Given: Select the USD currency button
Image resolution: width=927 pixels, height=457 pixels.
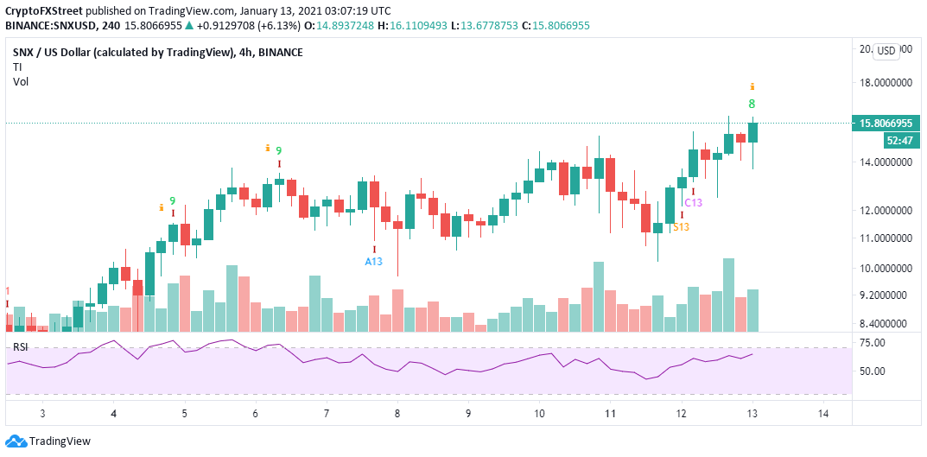Looking at the screenshot, I should (886, 51).
